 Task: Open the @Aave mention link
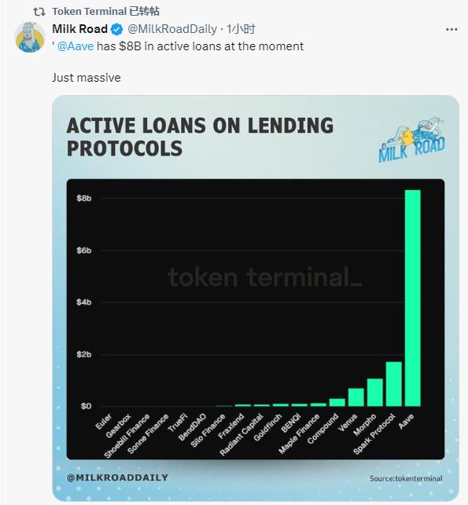point(76,46)
